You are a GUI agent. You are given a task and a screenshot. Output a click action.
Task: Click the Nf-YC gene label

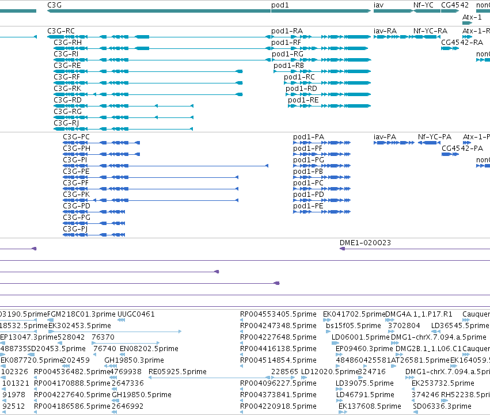pos(423,5)
